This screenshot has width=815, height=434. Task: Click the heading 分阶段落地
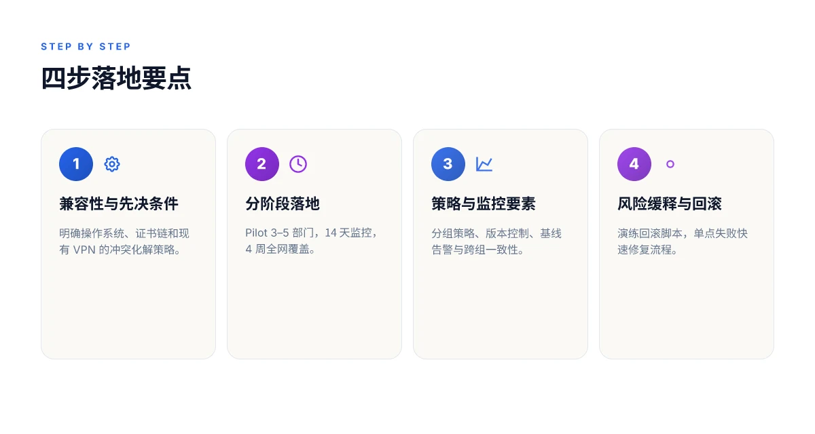click(283, 203)
